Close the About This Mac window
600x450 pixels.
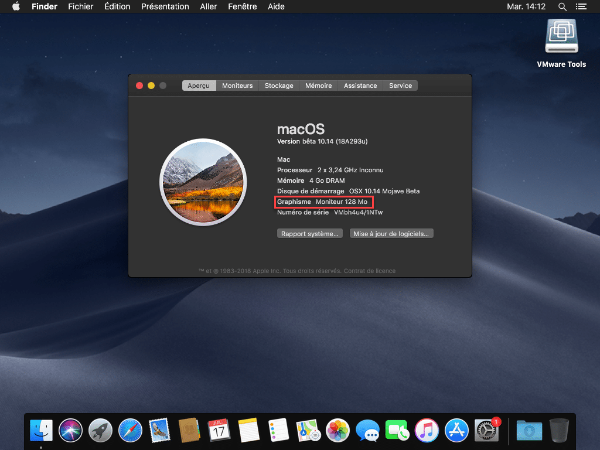pyautogui.click(x=139, y=86)
